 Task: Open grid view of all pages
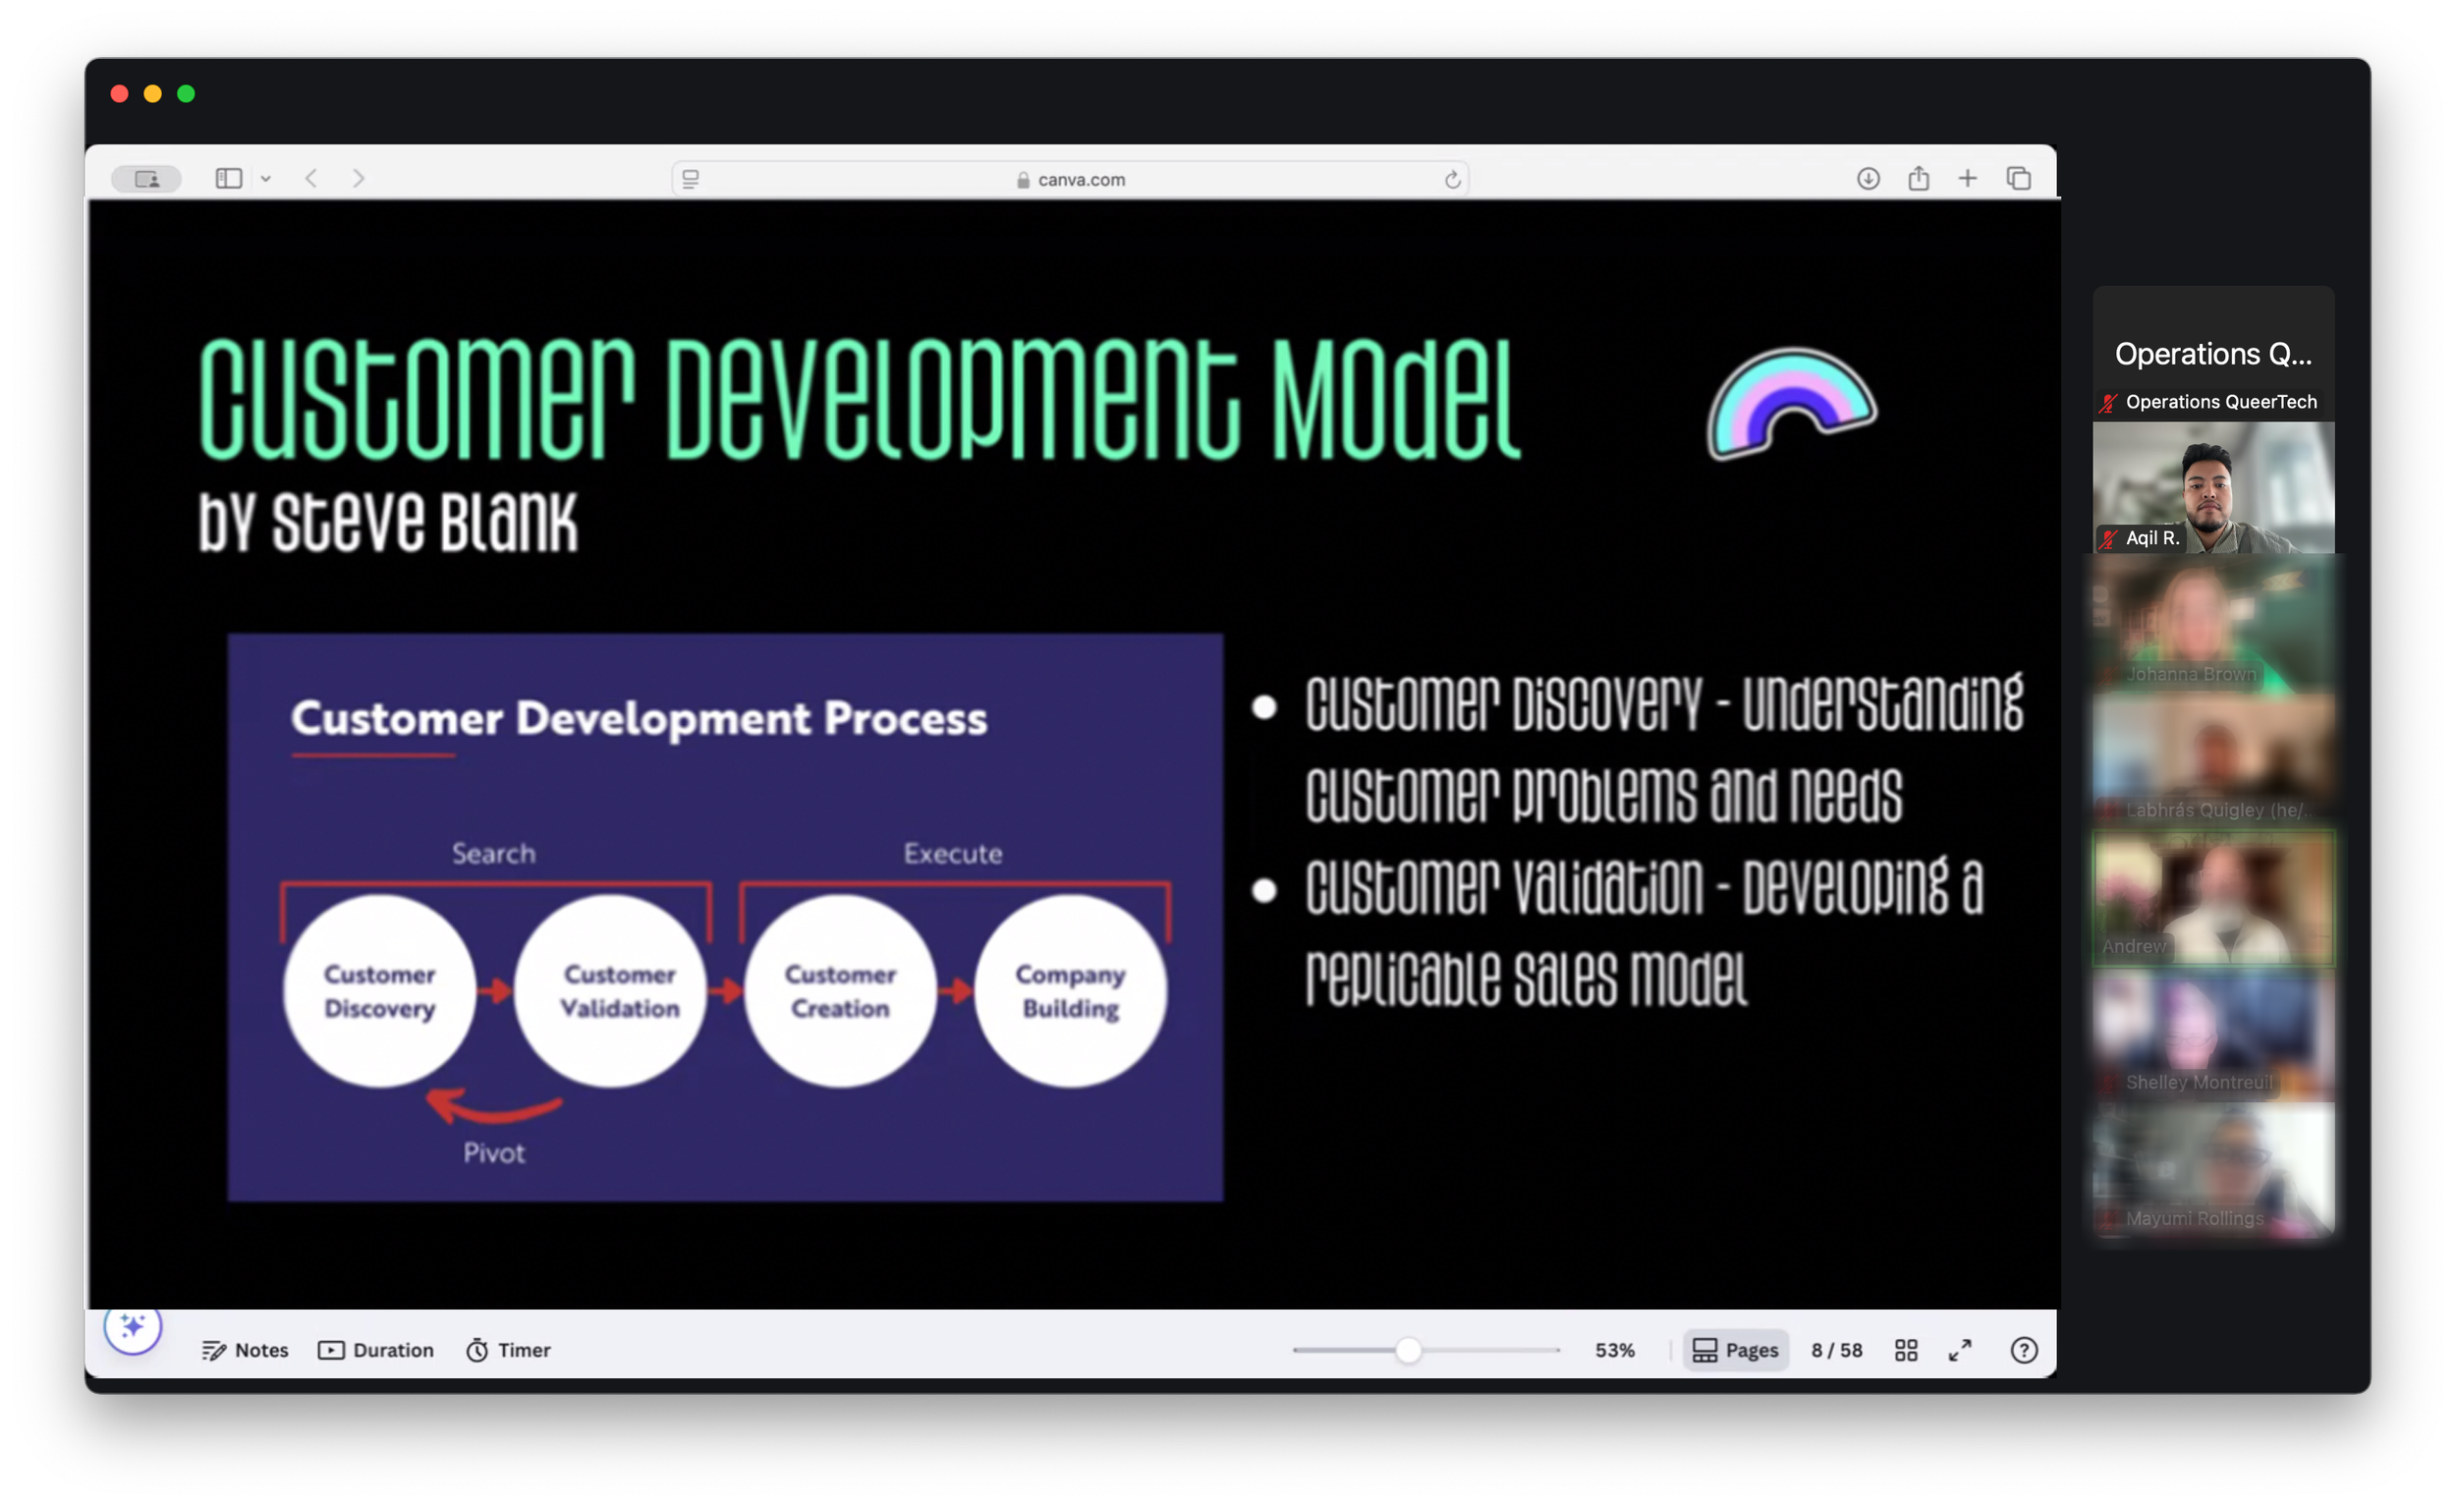1906,1350
